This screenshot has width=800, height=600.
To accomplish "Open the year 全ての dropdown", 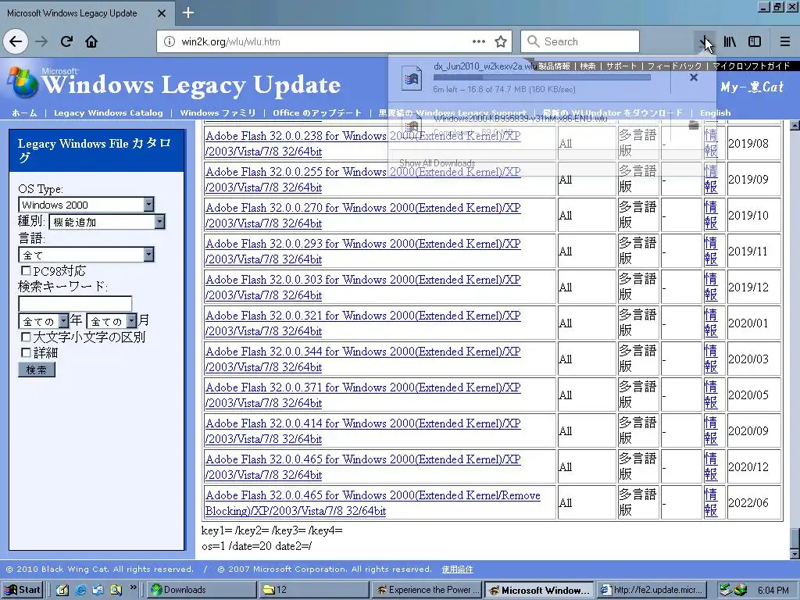I will (44, 321).
